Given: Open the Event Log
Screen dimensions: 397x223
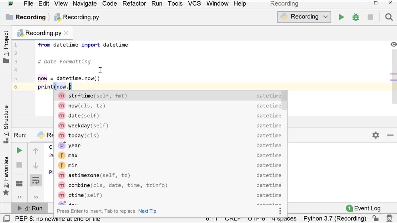Looking at the screenshot, I should click(x=363, y=208).
